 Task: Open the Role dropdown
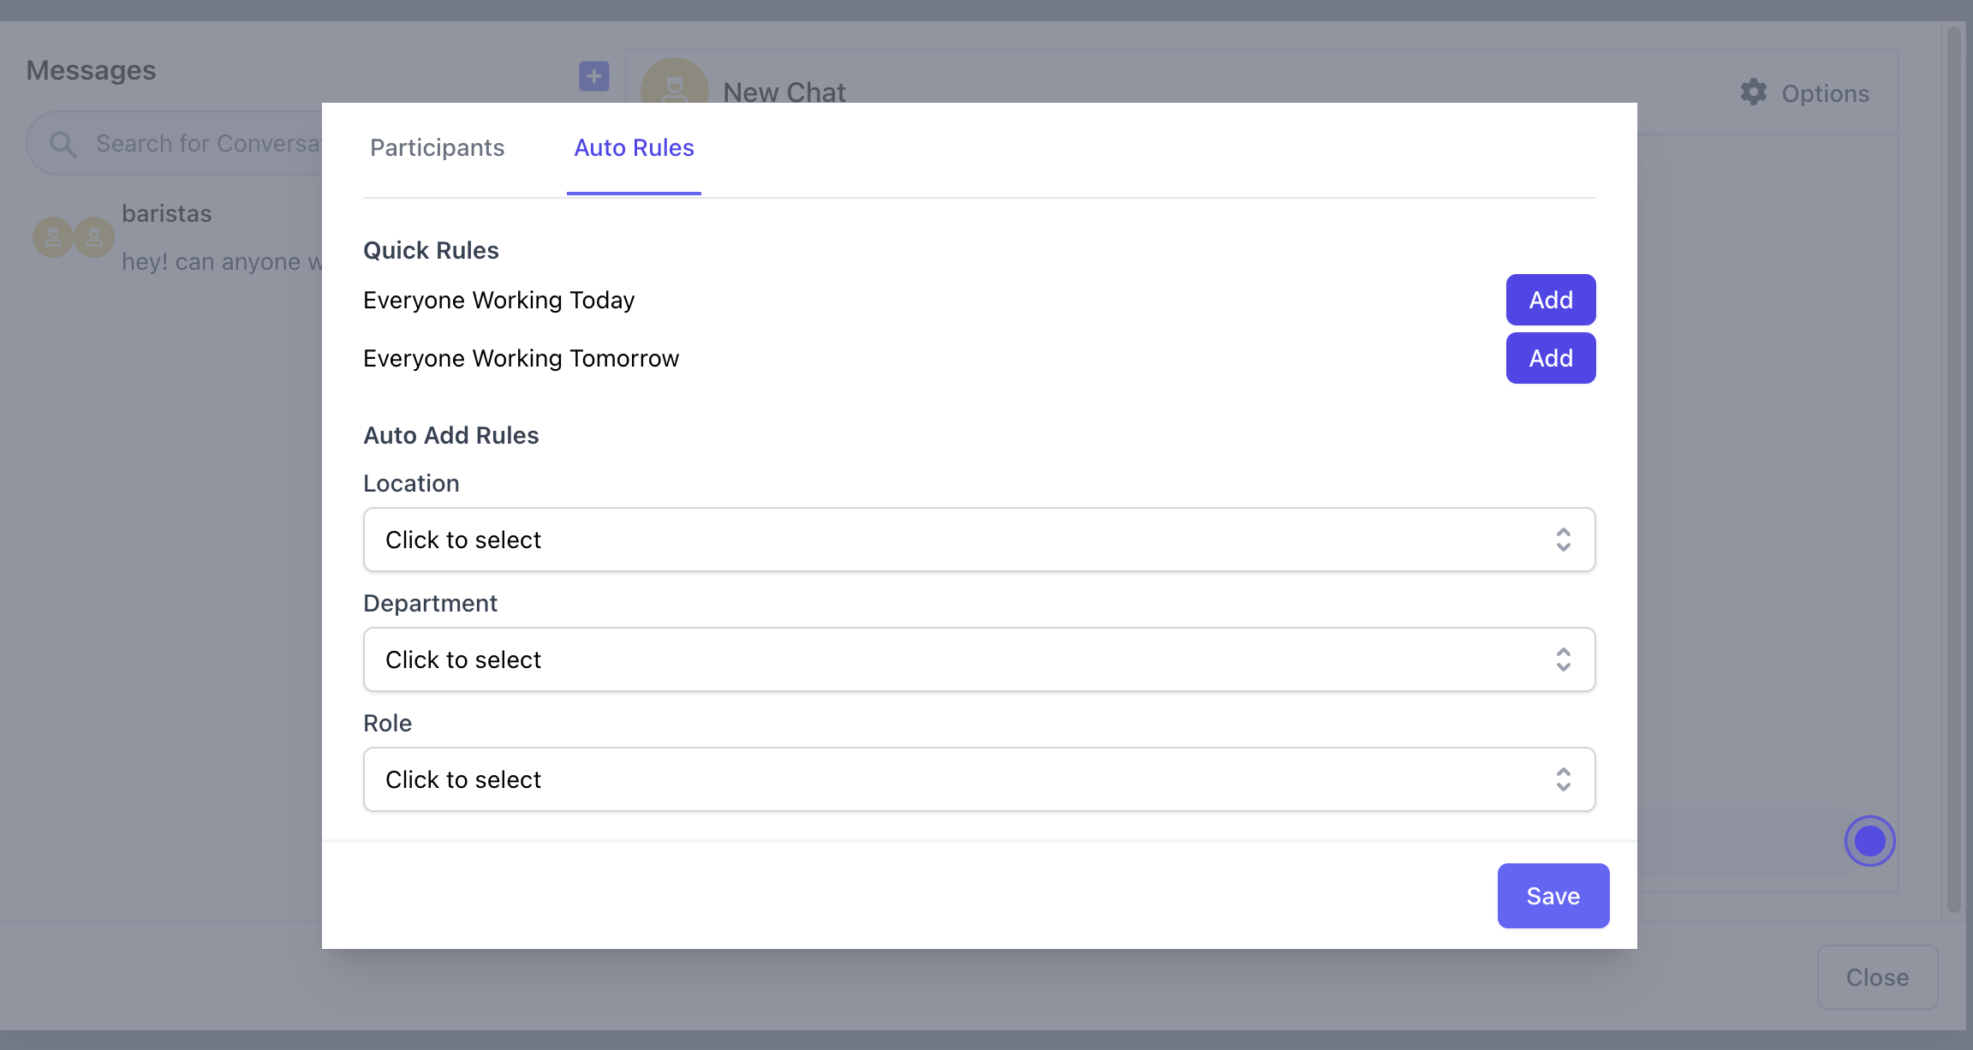pos(978,779)
